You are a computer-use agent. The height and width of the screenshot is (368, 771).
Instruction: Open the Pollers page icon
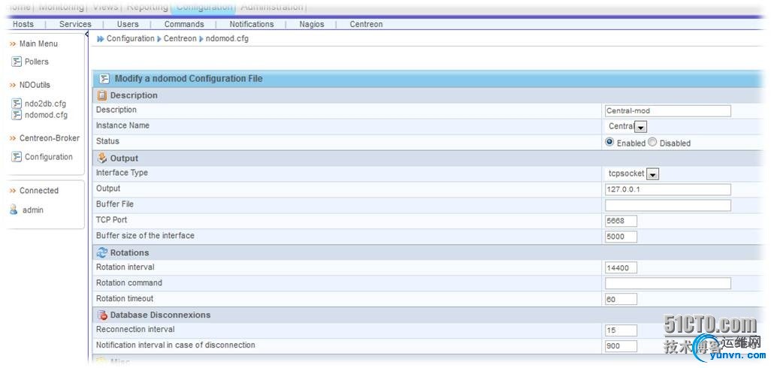[x=17, y=62]
